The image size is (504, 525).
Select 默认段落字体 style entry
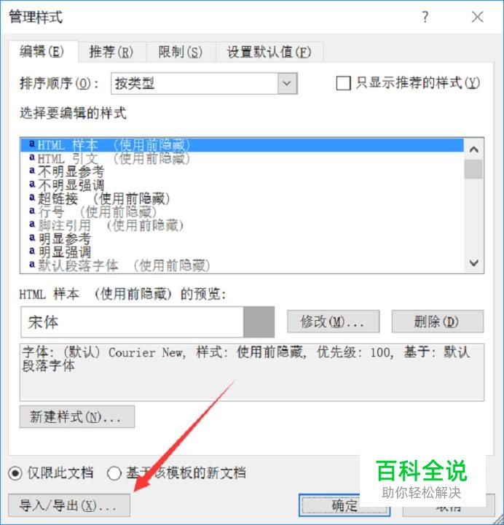tap(242, 265)
